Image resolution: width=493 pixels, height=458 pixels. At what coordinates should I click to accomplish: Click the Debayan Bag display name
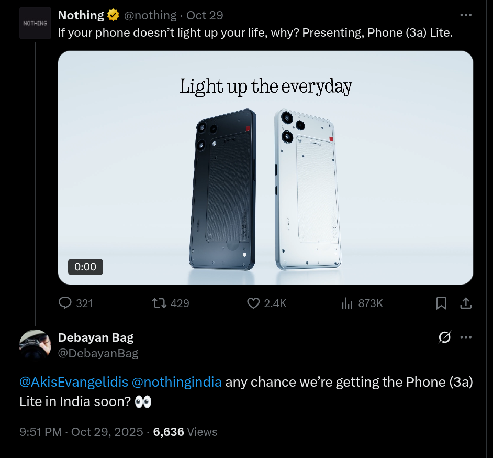[x=96, y=337]
